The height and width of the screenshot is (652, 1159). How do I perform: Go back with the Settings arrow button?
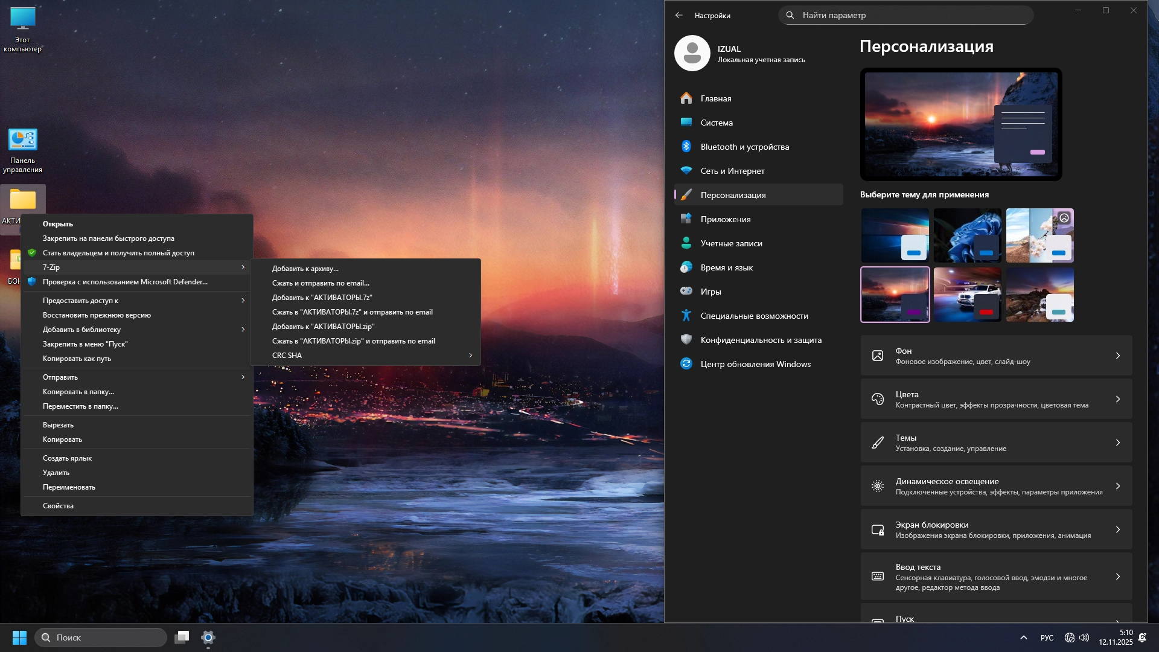click(x=679, y=15)
